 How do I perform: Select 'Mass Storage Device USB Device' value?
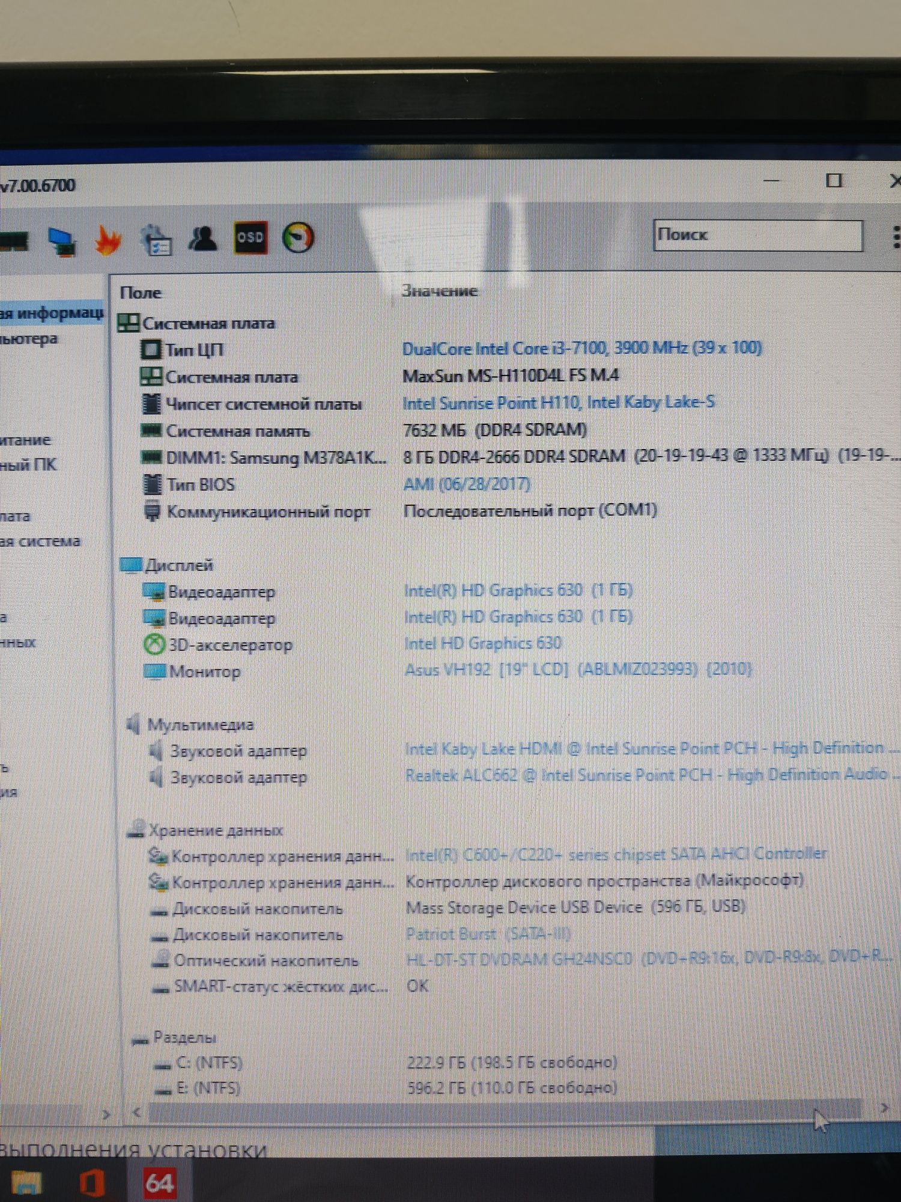pyautogui.click(x=576, y=907)
